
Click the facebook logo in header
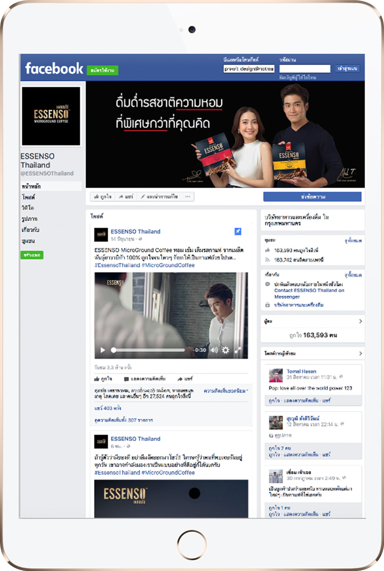pos(54,68)
